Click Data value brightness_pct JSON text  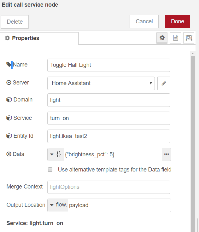tap(90, 154)
